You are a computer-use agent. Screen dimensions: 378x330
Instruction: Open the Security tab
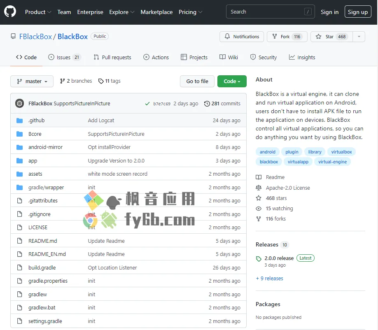click(x=264, y=57)
